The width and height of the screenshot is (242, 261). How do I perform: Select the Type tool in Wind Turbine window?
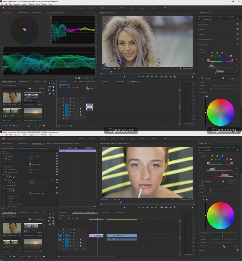53,224
